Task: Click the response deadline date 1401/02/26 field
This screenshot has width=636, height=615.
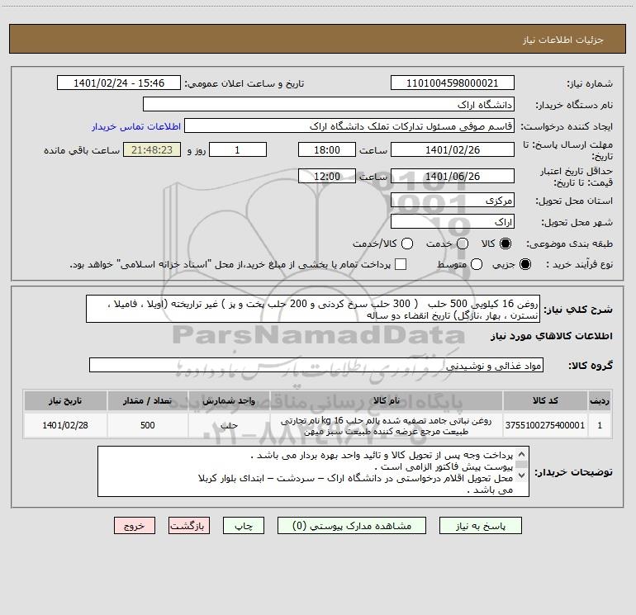Action: click(453, 149)
